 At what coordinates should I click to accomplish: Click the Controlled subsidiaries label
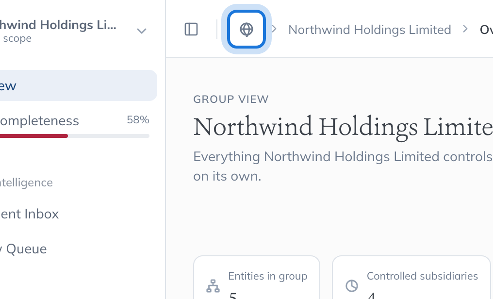422,276
